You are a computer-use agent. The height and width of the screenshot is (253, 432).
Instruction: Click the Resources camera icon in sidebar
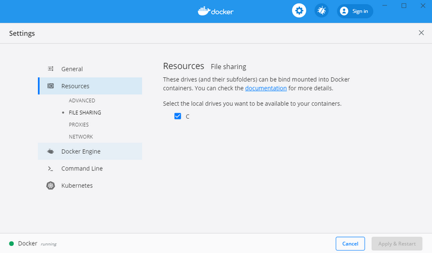click(x=51, y=86)
